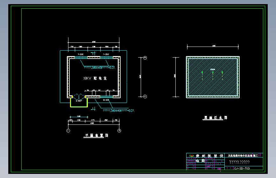
Task: Click the middle green drainage arrow on roof
Action: 213,76
